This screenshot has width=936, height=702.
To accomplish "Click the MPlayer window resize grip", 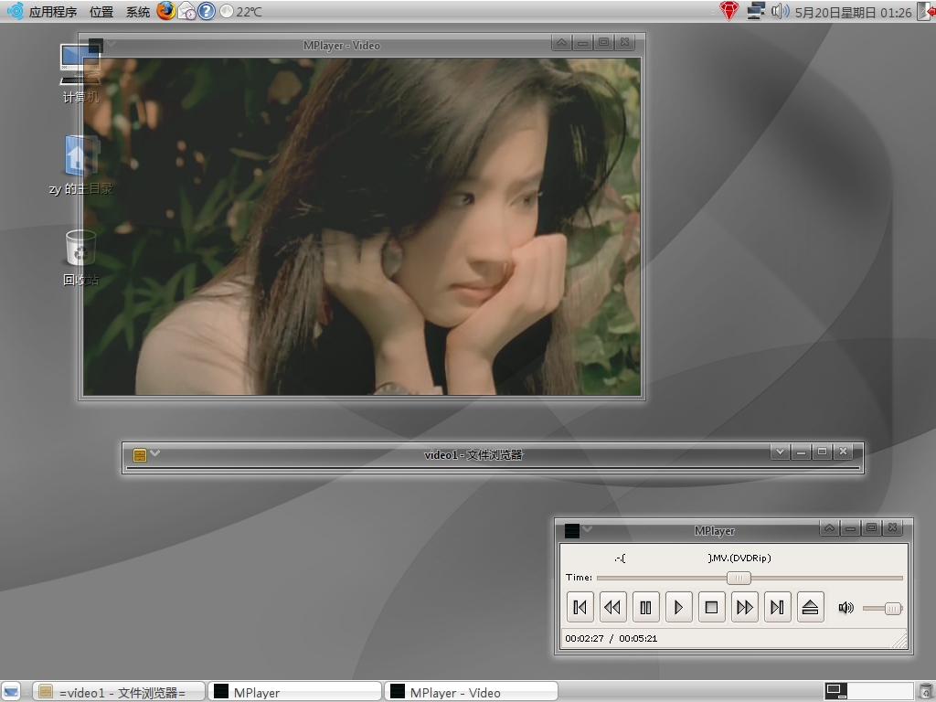I will pos(900,641).
